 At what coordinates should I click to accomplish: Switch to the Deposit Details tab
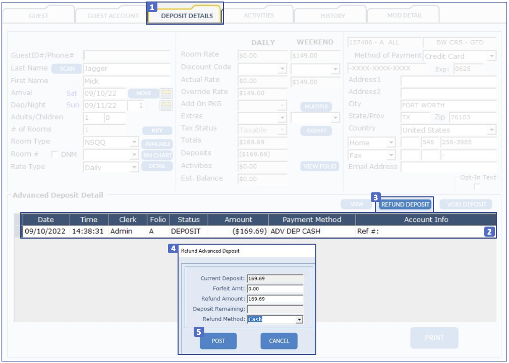187,16
